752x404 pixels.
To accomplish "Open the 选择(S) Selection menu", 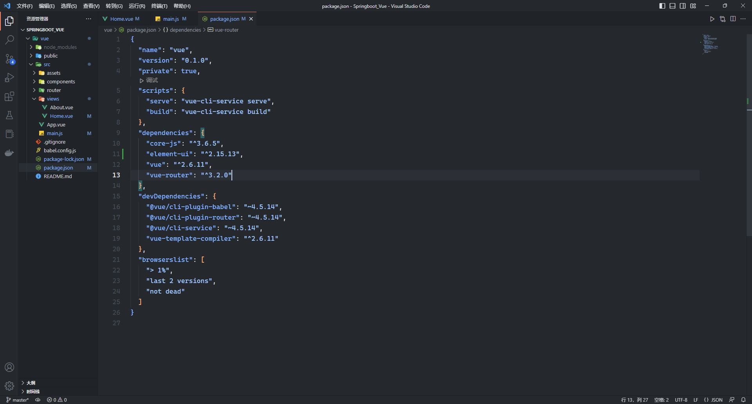I will pos(69,6).
